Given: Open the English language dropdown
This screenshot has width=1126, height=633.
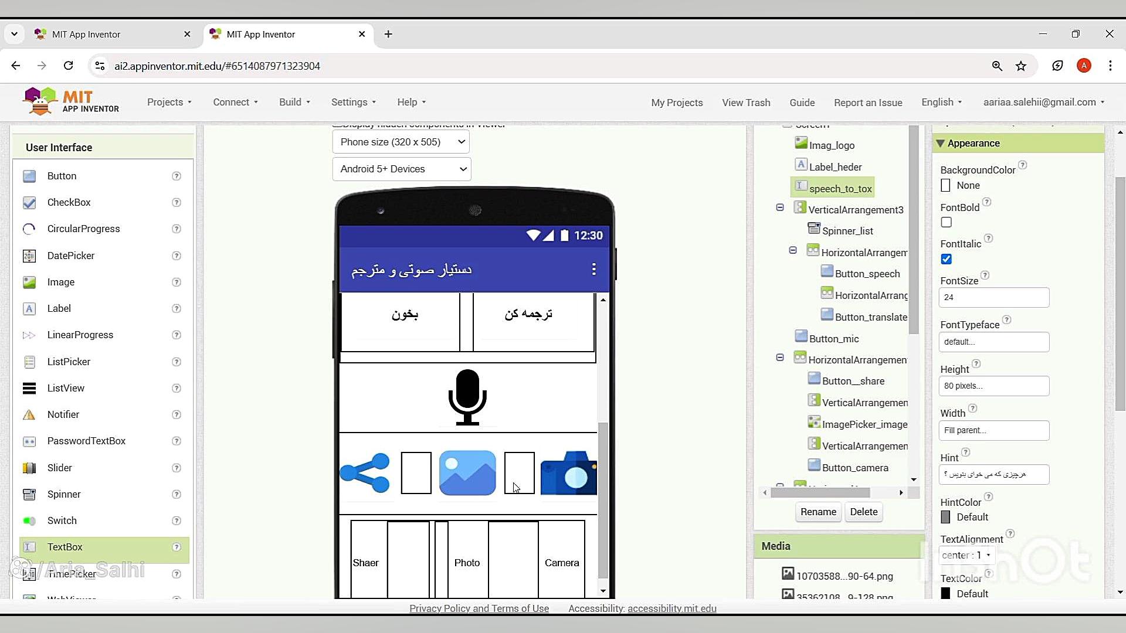Looking at the screenshot, I should (941, 102).
